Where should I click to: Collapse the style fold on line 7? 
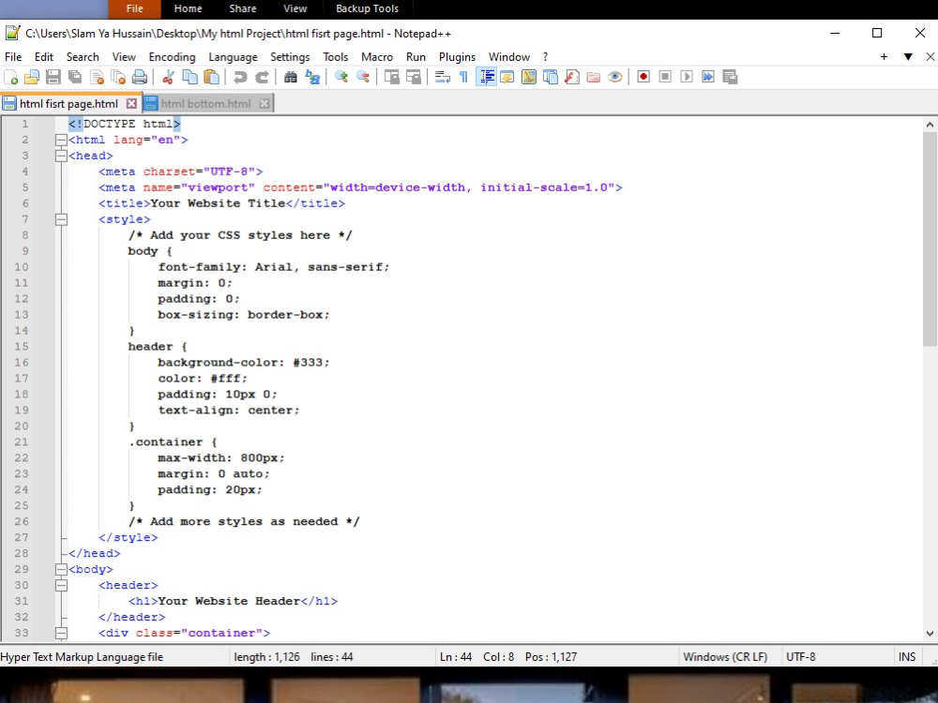point(61,219)
